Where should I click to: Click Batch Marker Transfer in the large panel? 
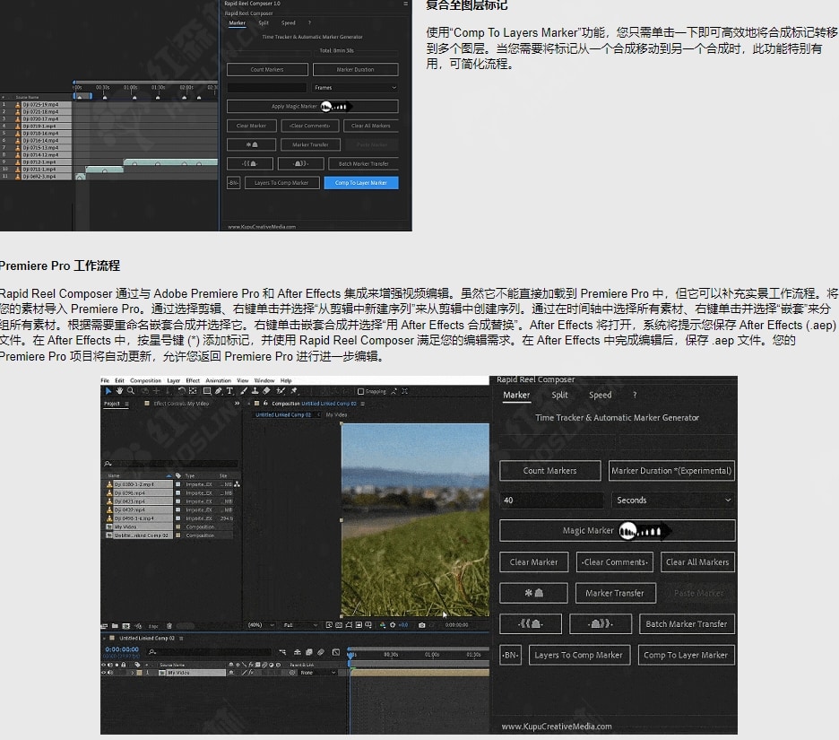click(687, 623)
